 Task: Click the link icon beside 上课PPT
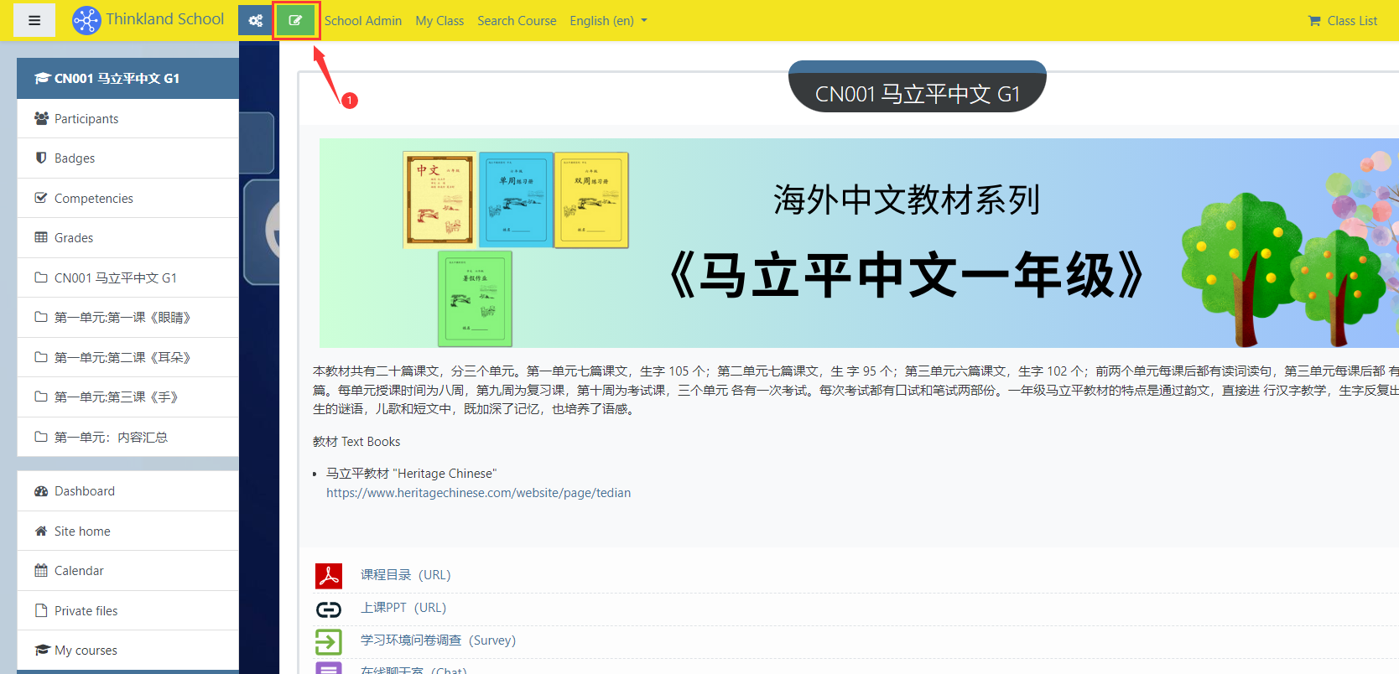[329, 609]
